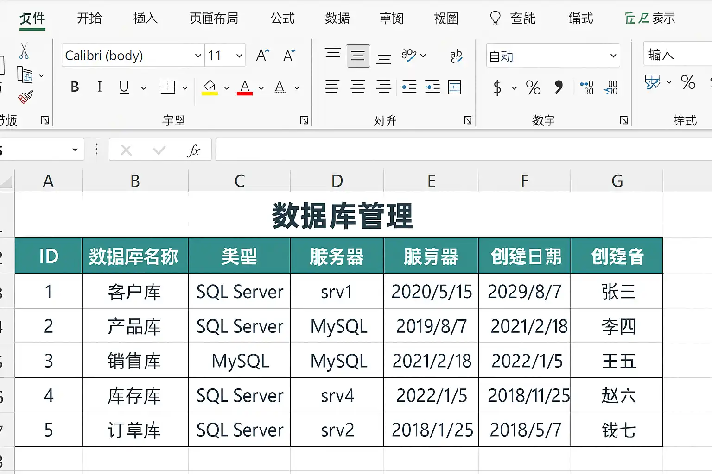This screenshot has height=474, width=712.
Task: Click the Wrap Text icon
Action: (x=456, y=56)
